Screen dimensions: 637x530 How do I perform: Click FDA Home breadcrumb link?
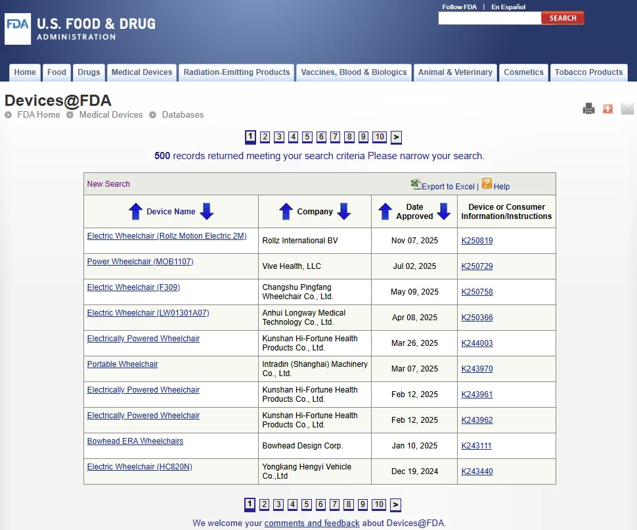click(x=39, y=114)
